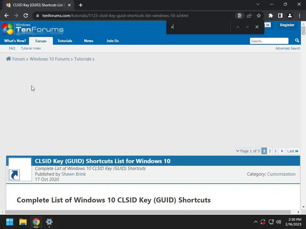Click the vertical scrollbar thumb
Screen dimensions: 306x229
click(303, 30)
